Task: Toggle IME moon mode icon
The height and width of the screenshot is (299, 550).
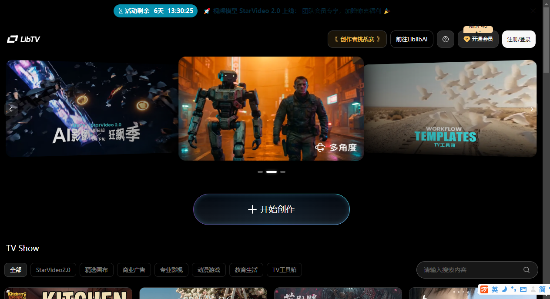Action: pos(504,289)
